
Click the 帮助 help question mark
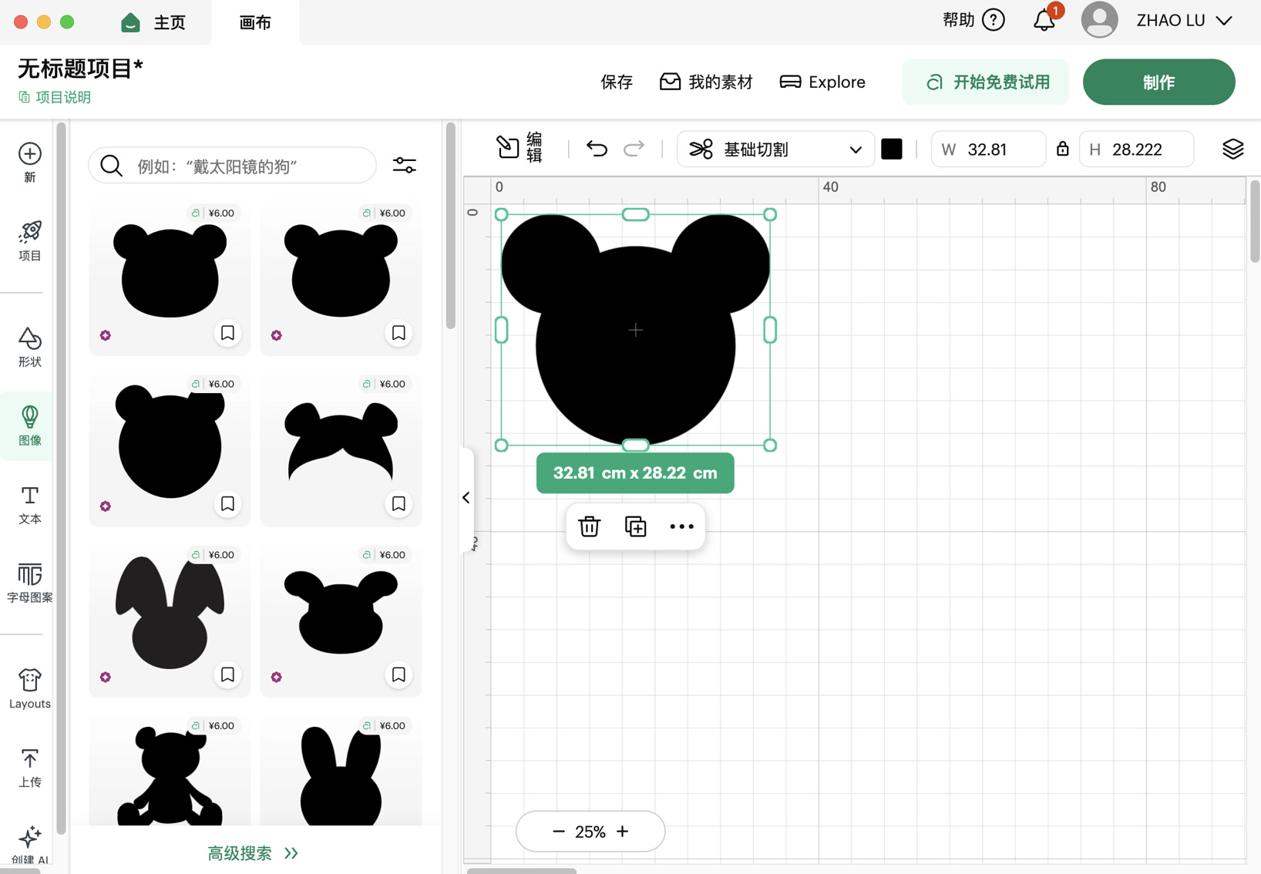coord(994,20)
